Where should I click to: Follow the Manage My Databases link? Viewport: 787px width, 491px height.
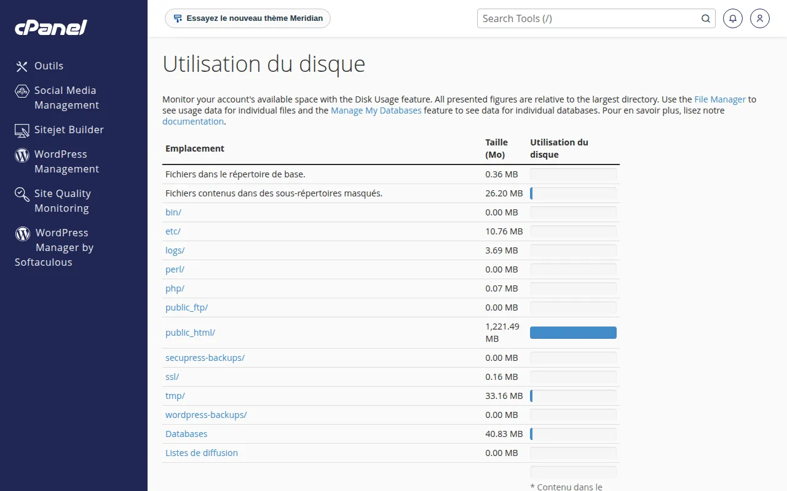click(376, 110)
